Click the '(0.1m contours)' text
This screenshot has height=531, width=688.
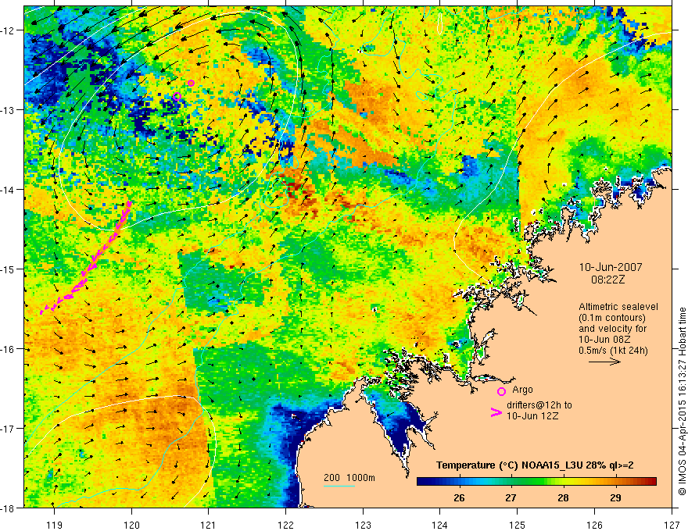point(611,318)
